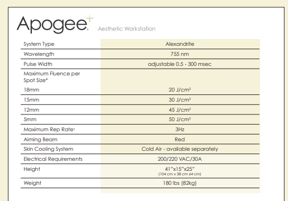This screenshot has height=201, width=288.
Task: Click the '50 J/cm²' value
Action: coord(180,119)
